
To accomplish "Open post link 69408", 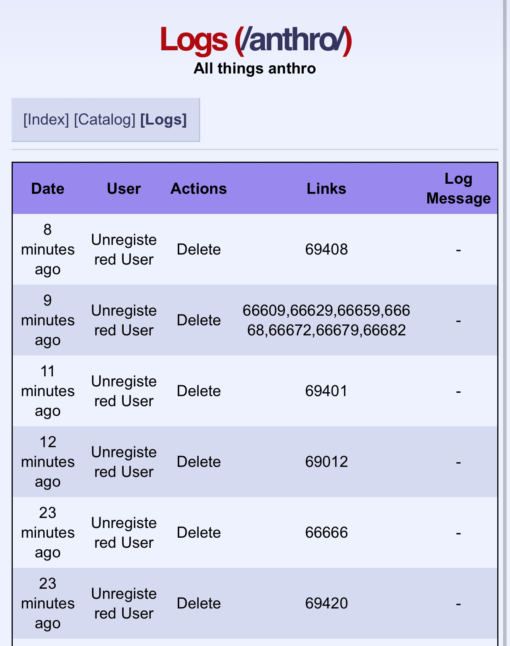I will (326, 250).
